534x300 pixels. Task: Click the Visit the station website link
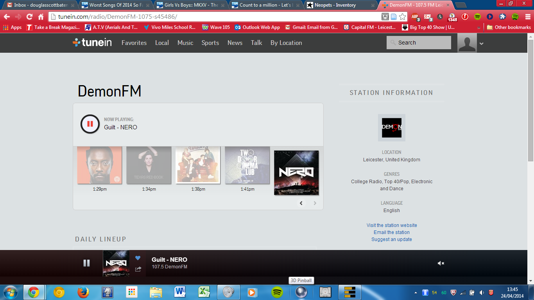coord(392,225)
